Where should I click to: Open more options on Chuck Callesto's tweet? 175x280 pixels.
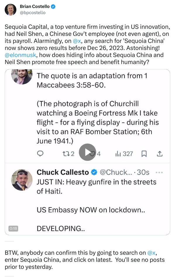point(159,172)
